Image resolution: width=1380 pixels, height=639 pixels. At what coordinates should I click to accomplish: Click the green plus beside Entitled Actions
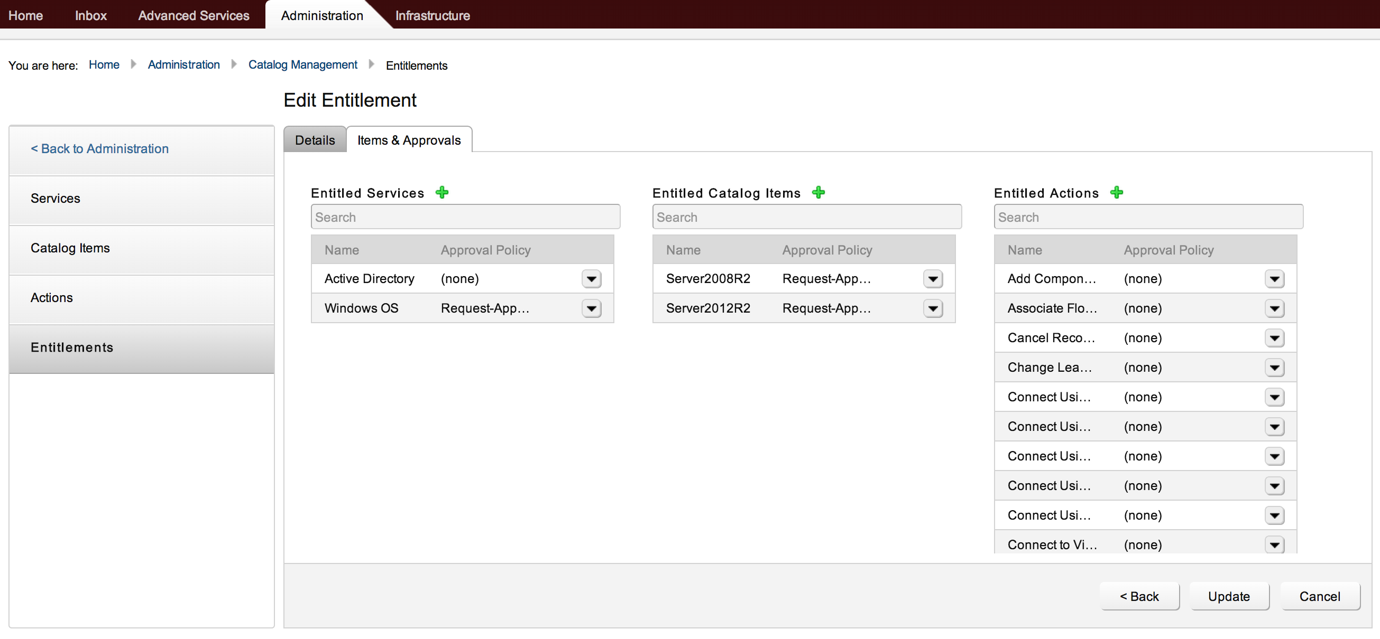[x=1117, y=192]
